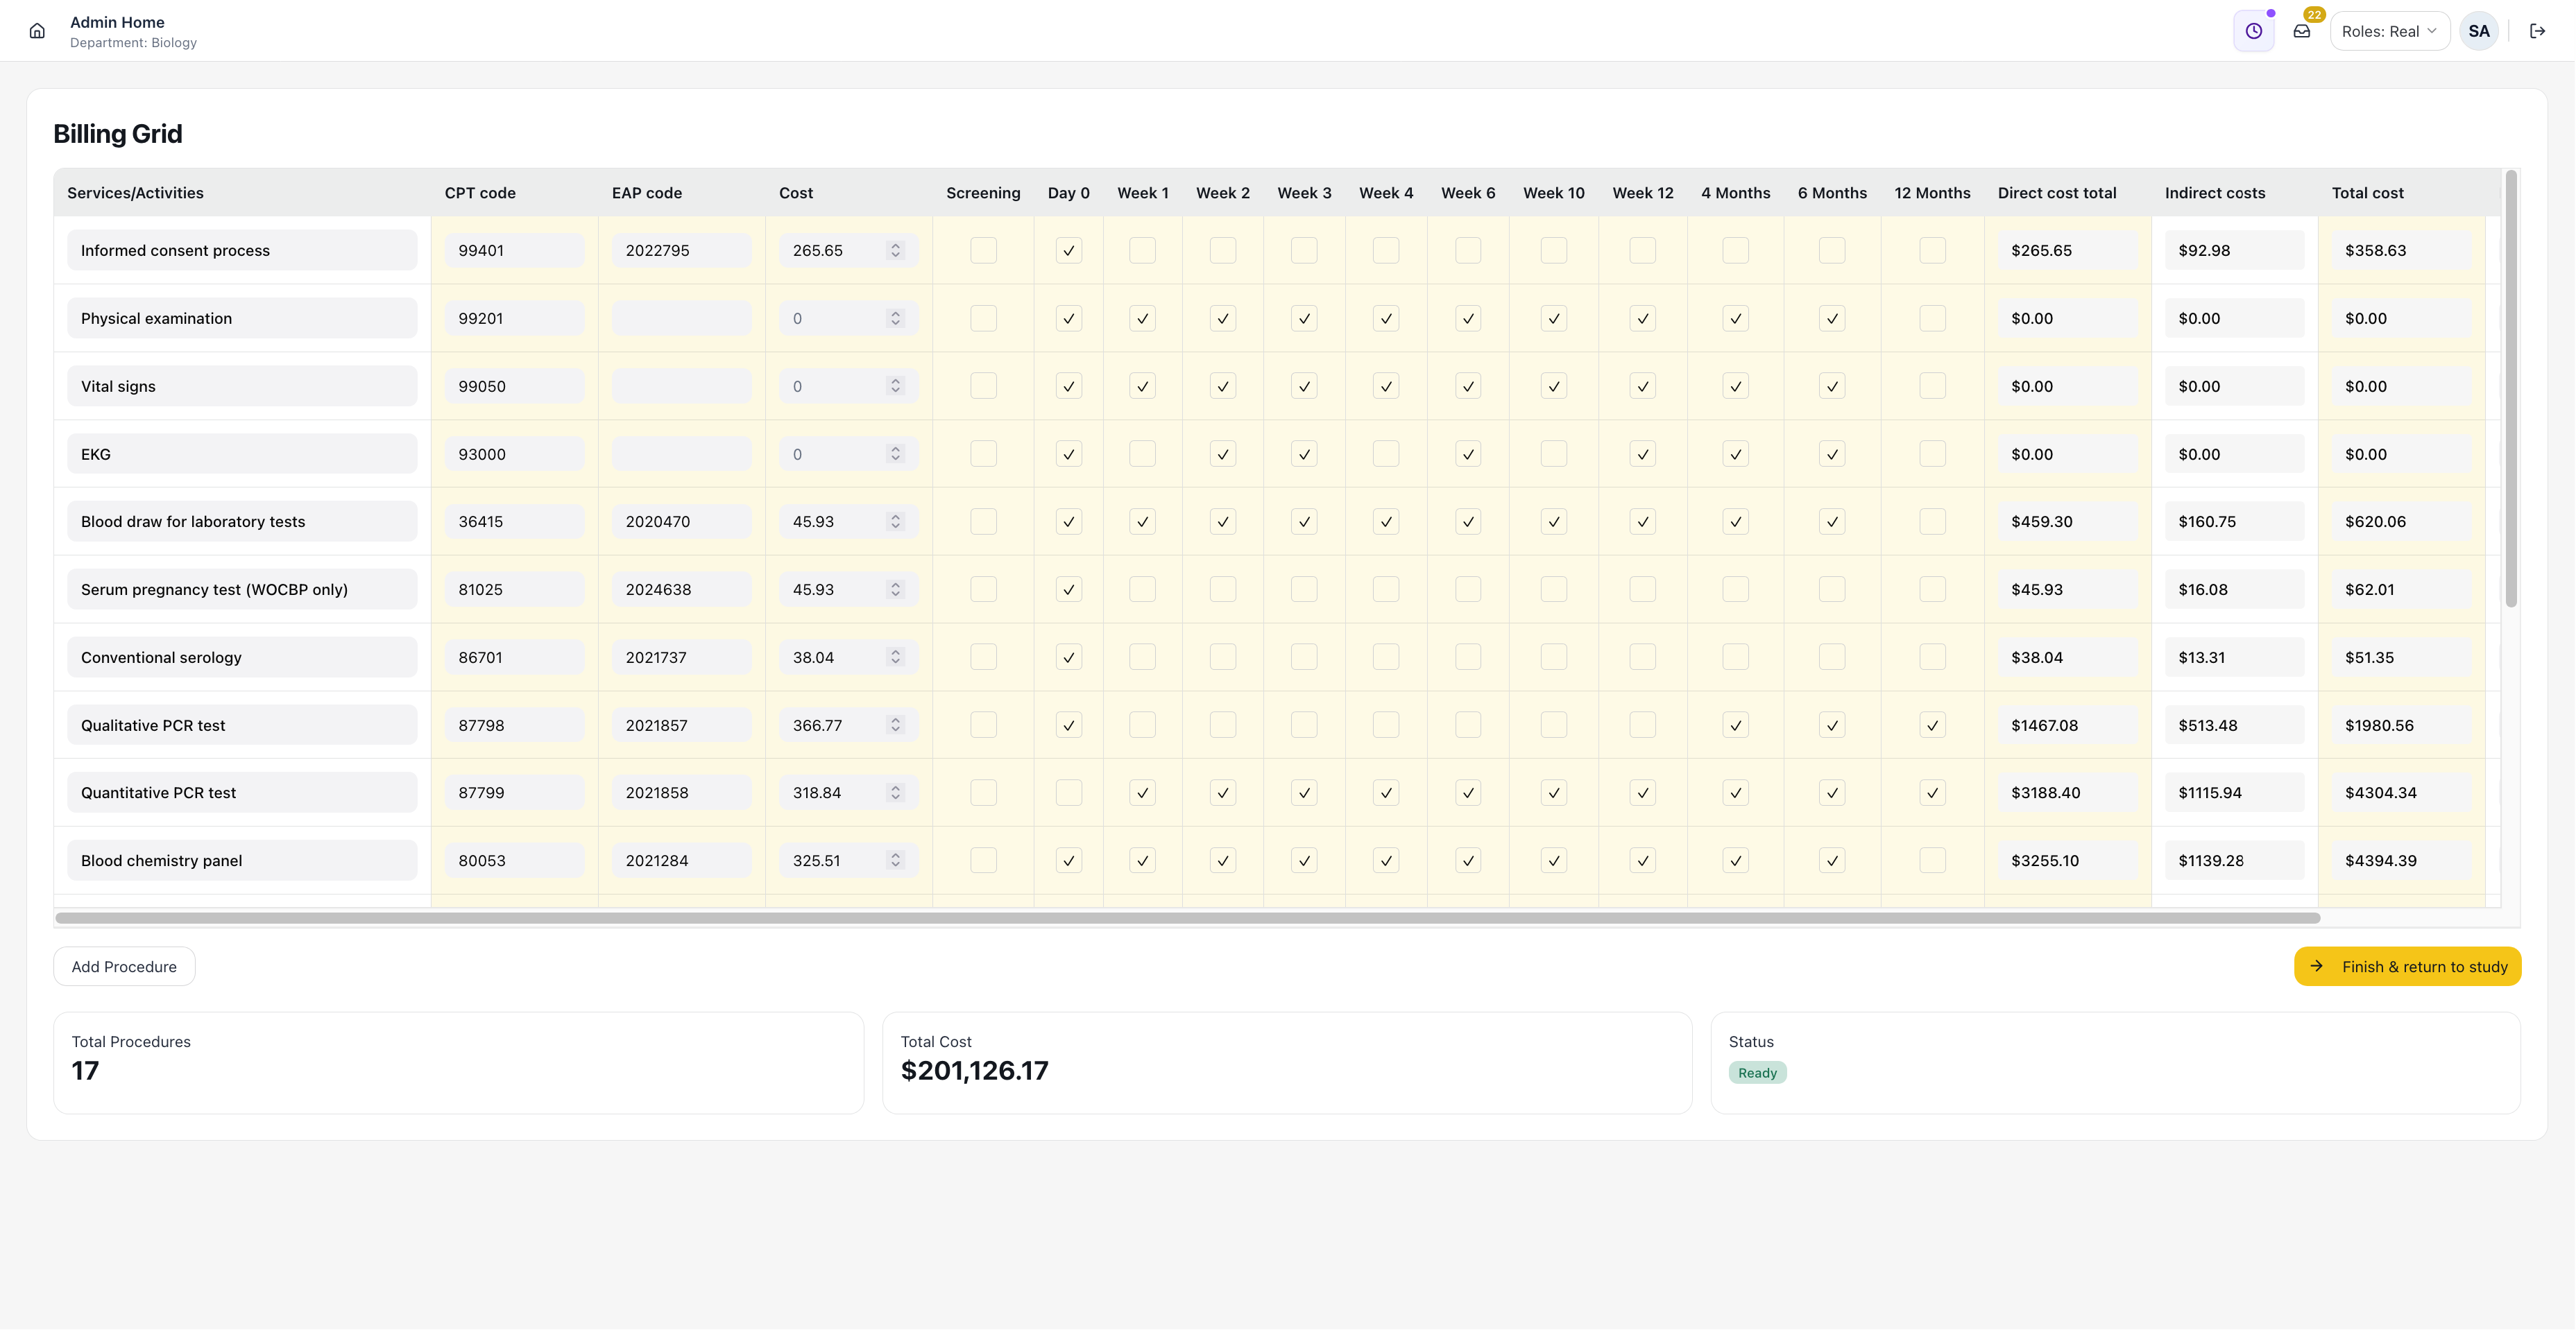
Task: Click the Quantitative PCR test name field
Action: (242, 793)
